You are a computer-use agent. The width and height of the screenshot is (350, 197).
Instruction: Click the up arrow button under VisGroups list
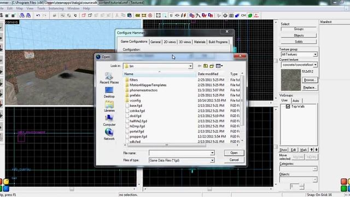click(x=312, y=149)
